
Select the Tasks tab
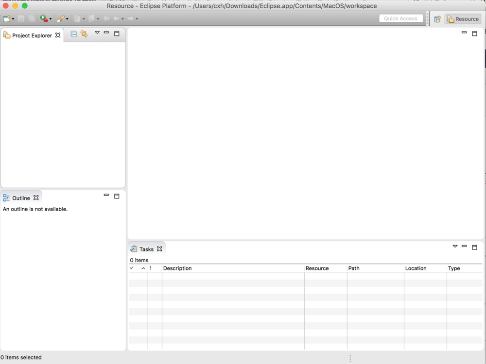coord(146,248)
